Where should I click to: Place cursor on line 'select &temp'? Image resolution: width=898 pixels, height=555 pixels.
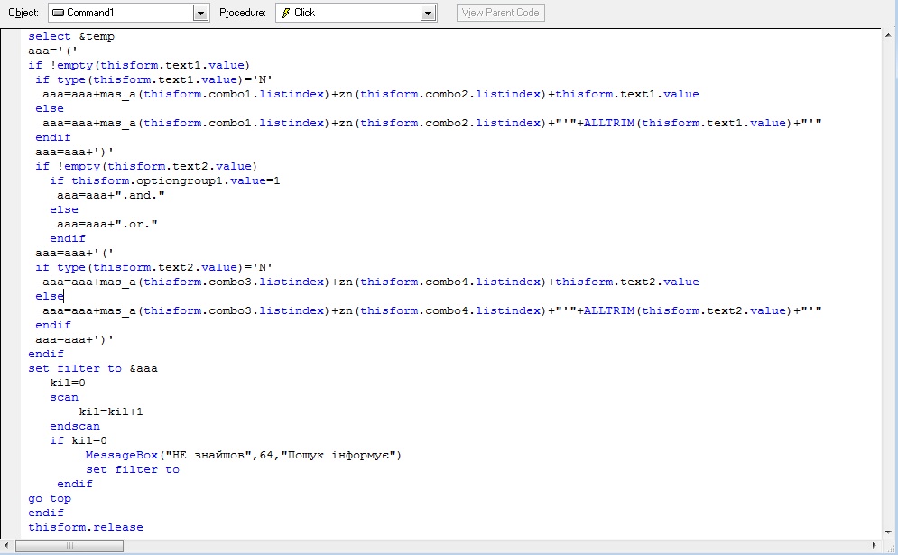(x=71, y=37)
